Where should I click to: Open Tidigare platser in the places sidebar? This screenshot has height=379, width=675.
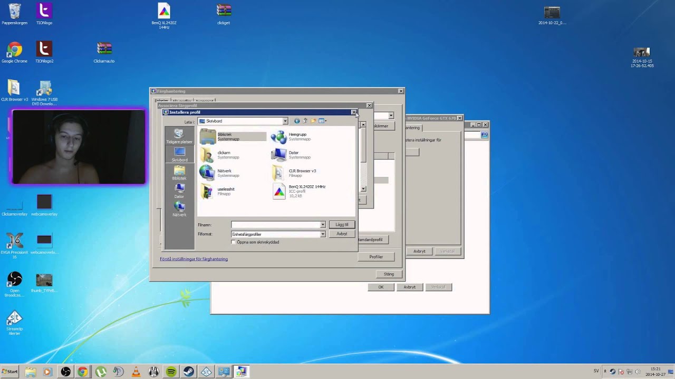click(179, 136)
